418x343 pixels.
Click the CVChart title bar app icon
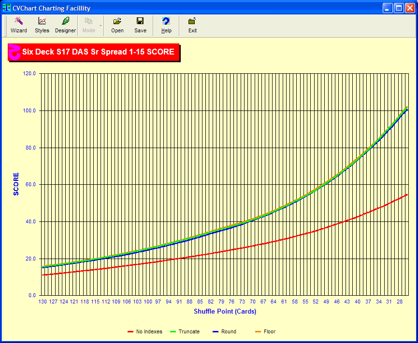click(7, 8)
